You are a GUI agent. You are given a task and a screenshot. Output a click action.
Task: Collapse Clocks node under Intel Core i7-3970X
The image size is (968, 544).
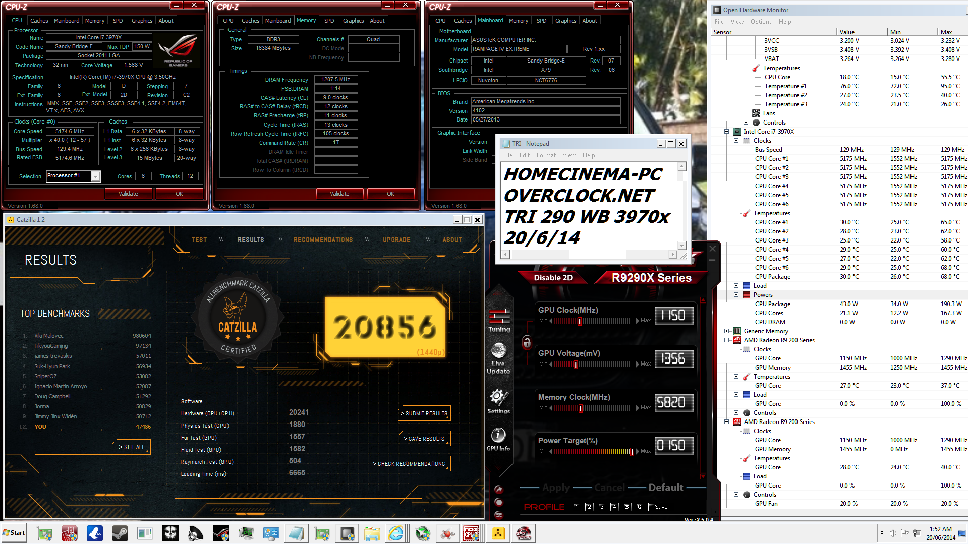pos(736,141)
